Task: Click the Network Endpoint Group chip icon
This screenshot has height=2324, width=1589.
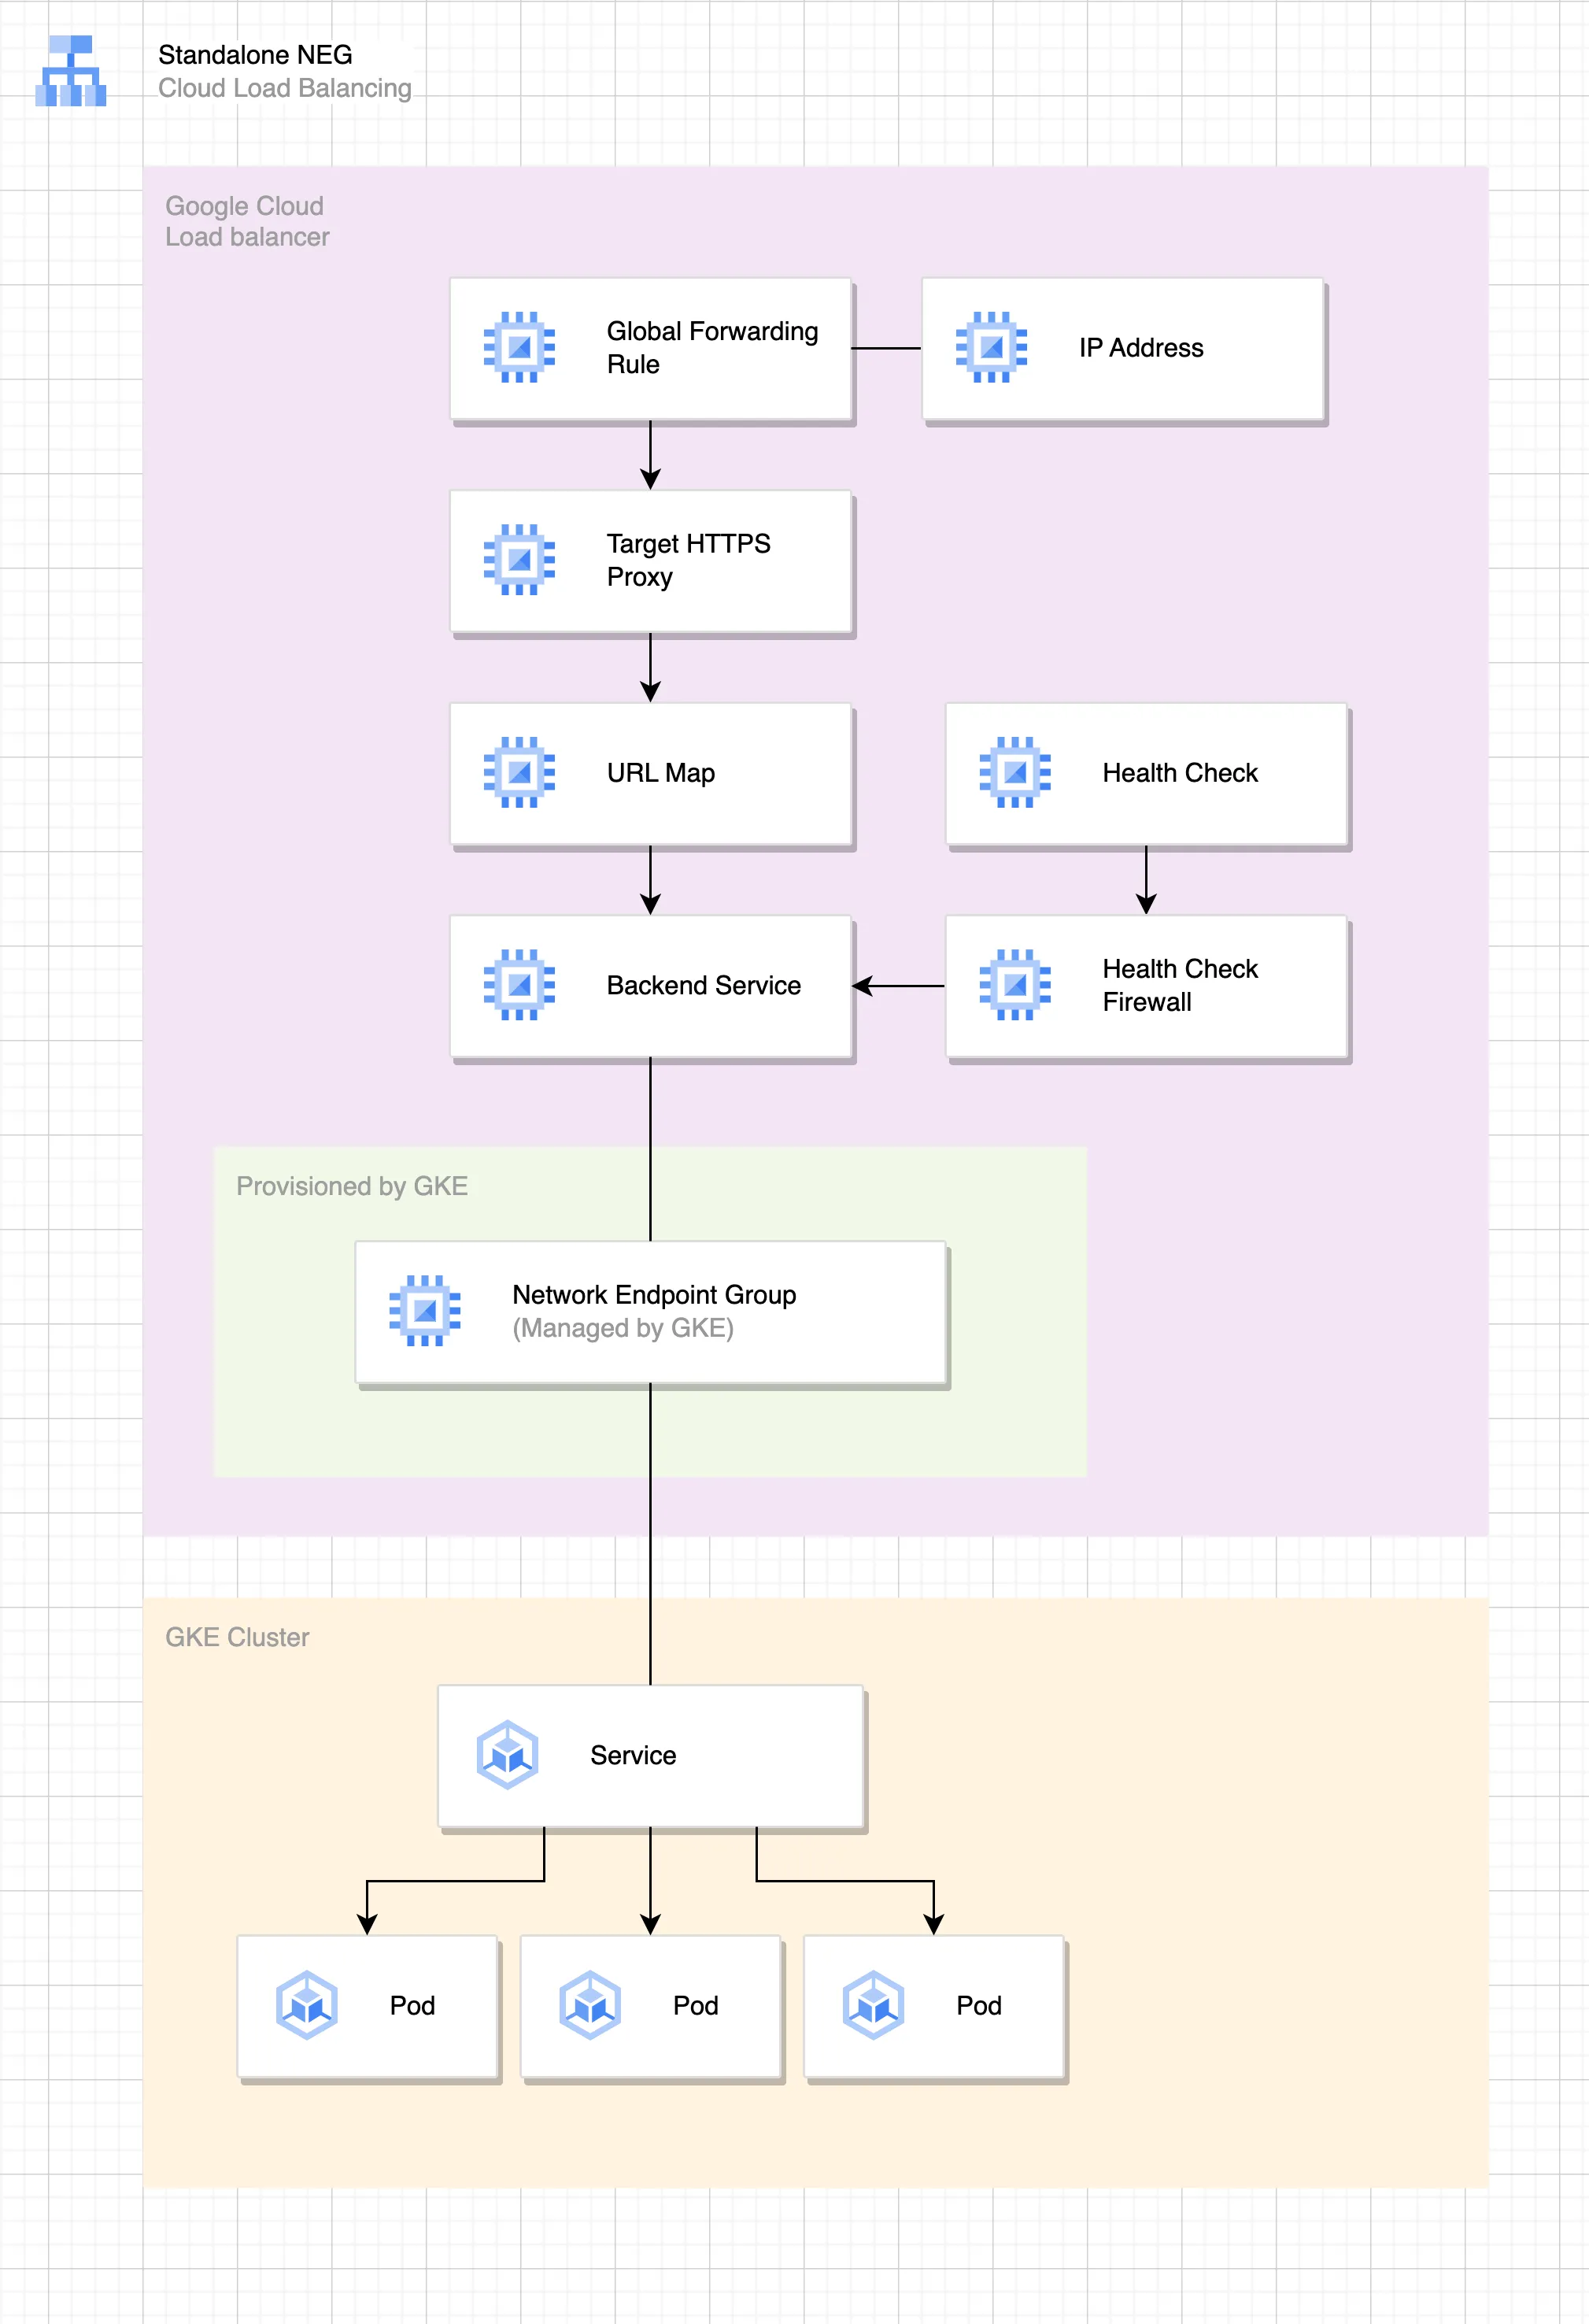Action: tap(425, 1310)
